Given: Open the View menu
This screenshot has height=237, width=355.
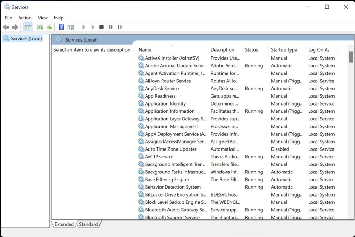Looking at the screenshot, I should tap(43, 18).
